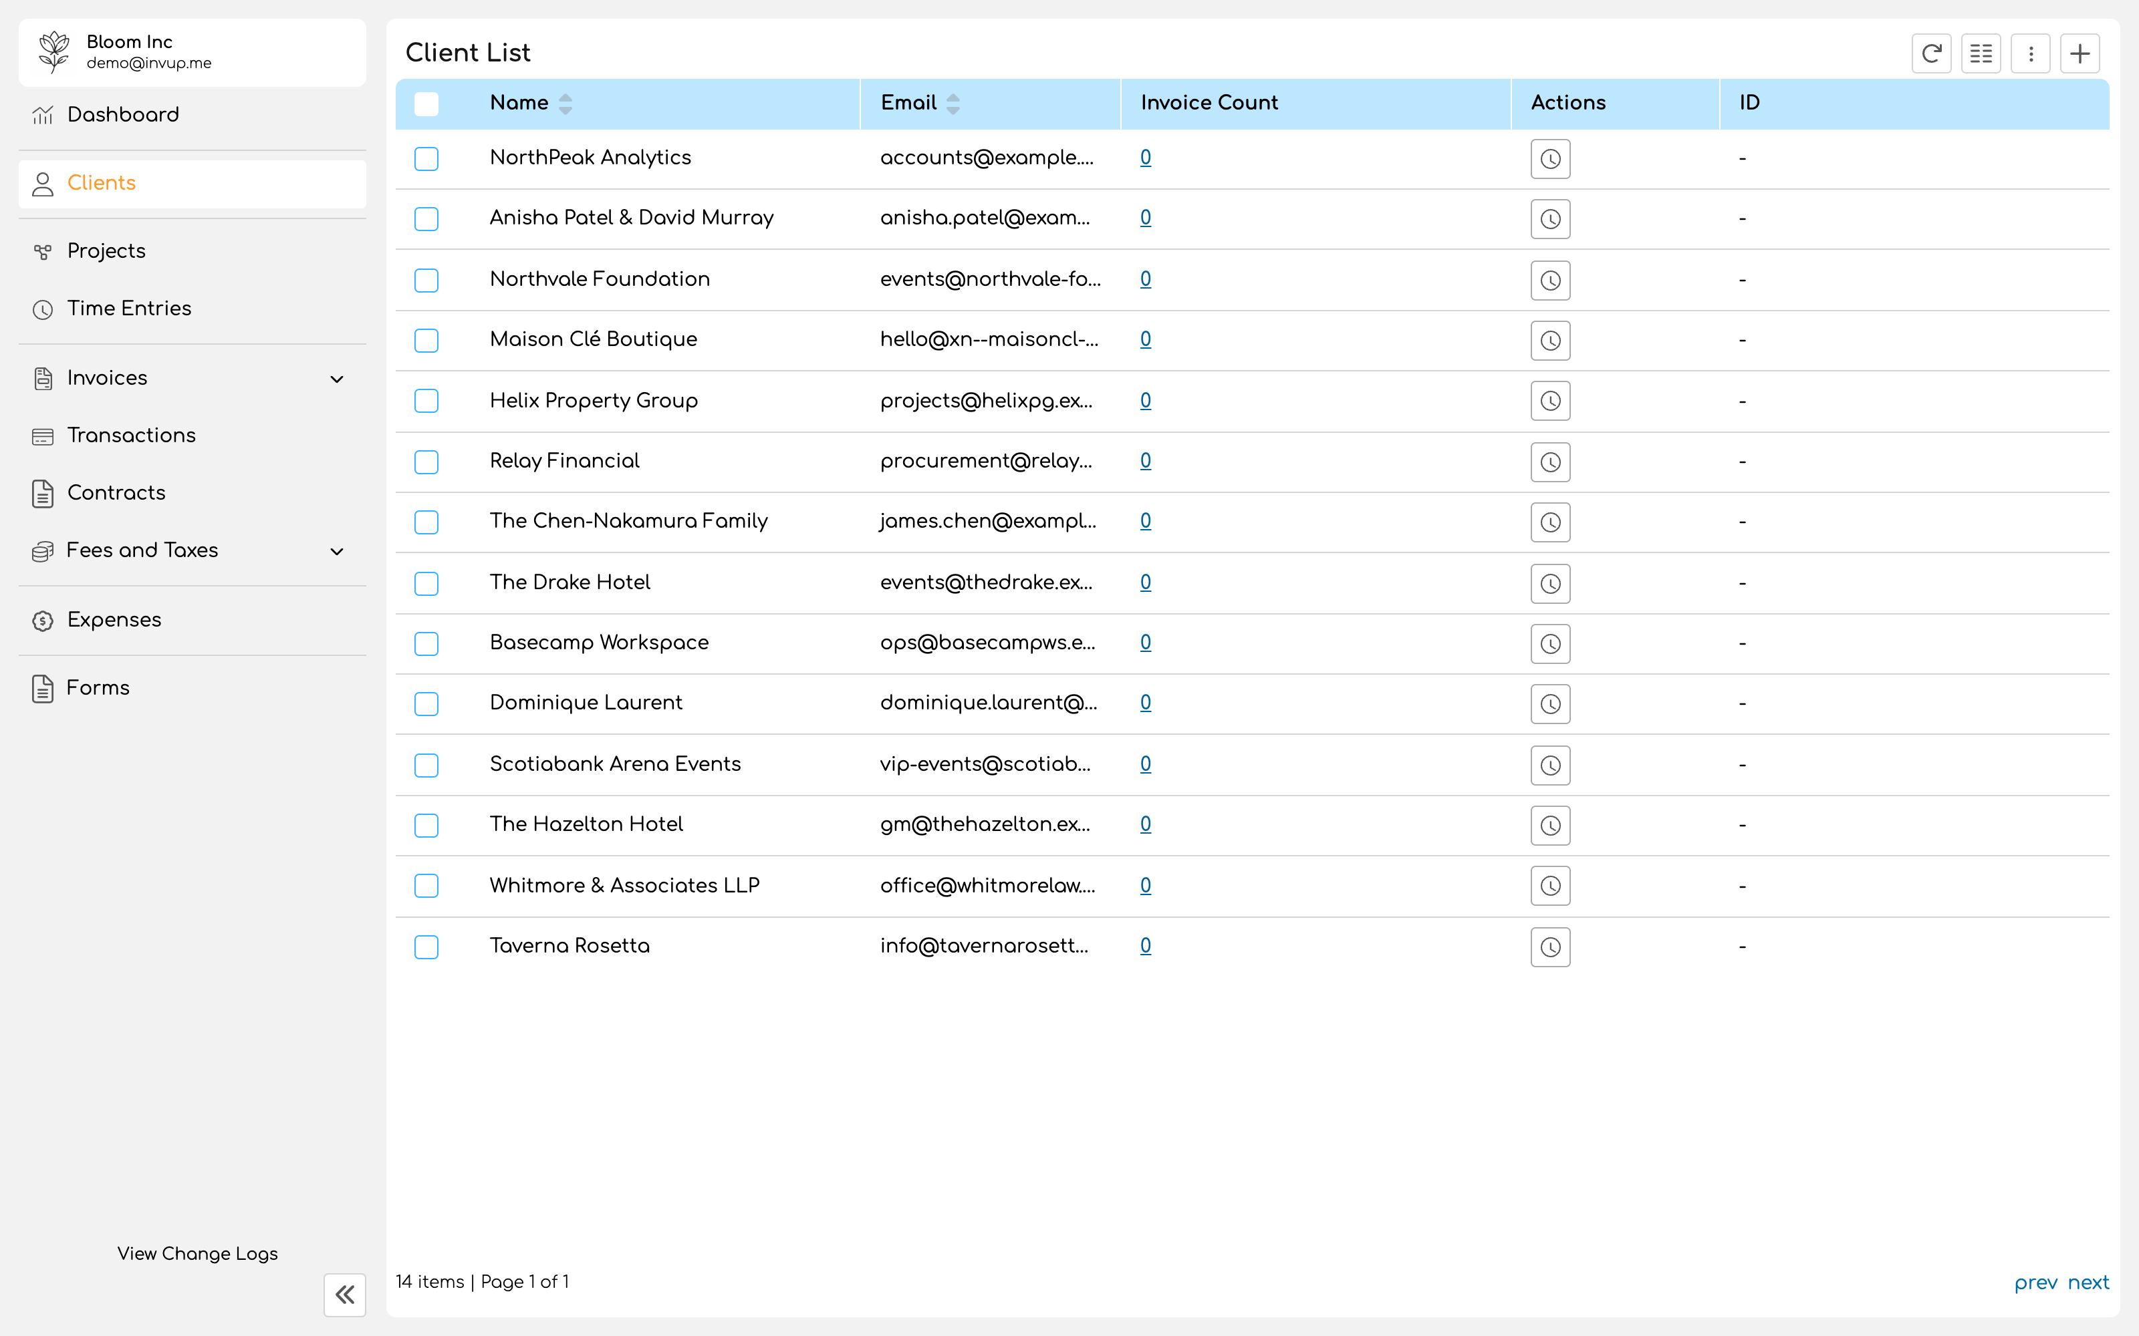Image resolution: width=2139 pixels, height=1336 pixels.
Task: Sort clients by Name column arrows
Action: click(x=565, y=104)
